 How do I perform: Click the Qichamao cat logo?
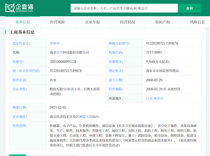coord(19,8)
